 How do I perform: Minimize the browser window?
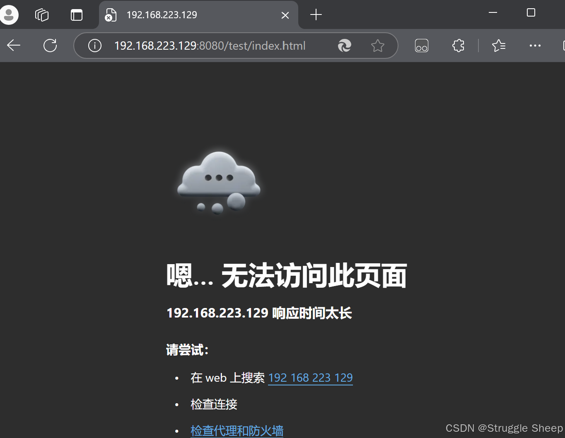tap(493, 13)
